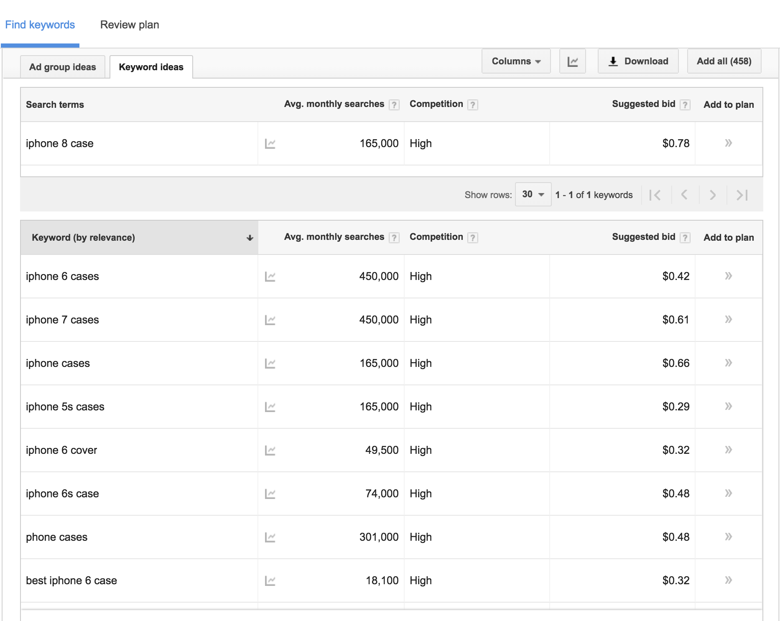Add iphone cases keyword to plan

728,363
